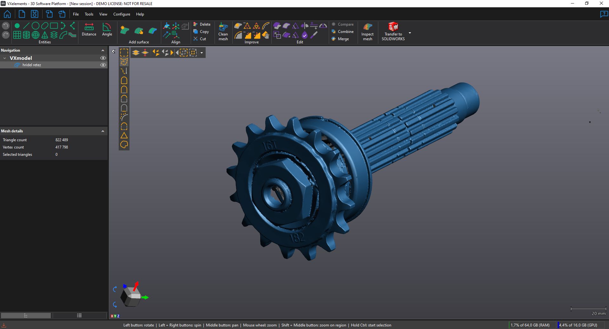Toggle visibility of VXmodel node
Screen dimensions: 609x329
coord(103,58)
